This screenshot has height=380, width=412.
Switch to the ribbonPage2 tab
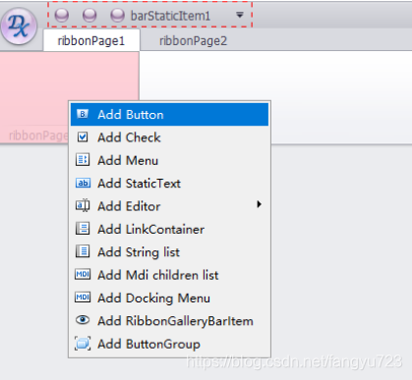point(193,41)
